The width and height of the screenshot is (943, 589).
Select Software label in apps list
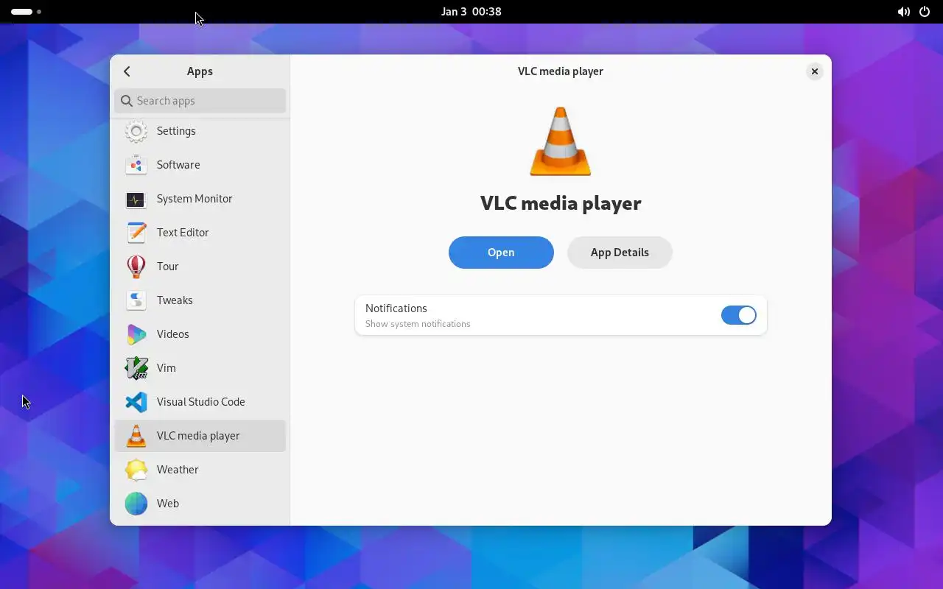[178, 165]
